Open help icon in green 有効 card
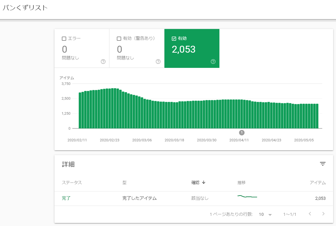 [213, 62]
